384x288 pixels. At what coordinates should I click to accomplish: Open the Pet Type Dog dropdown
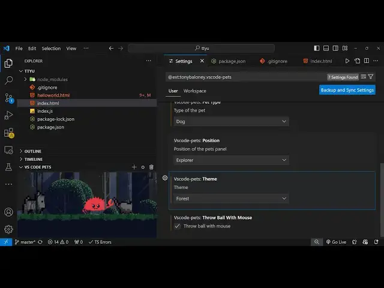(x=231, y=121)
